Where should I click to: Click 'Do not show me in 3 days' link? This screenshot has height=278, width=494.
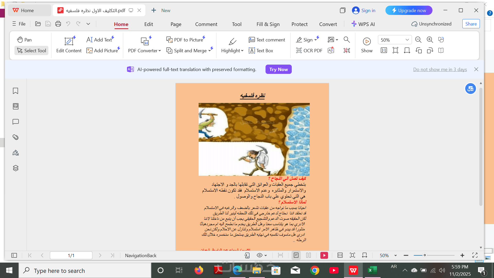(440, 69)
